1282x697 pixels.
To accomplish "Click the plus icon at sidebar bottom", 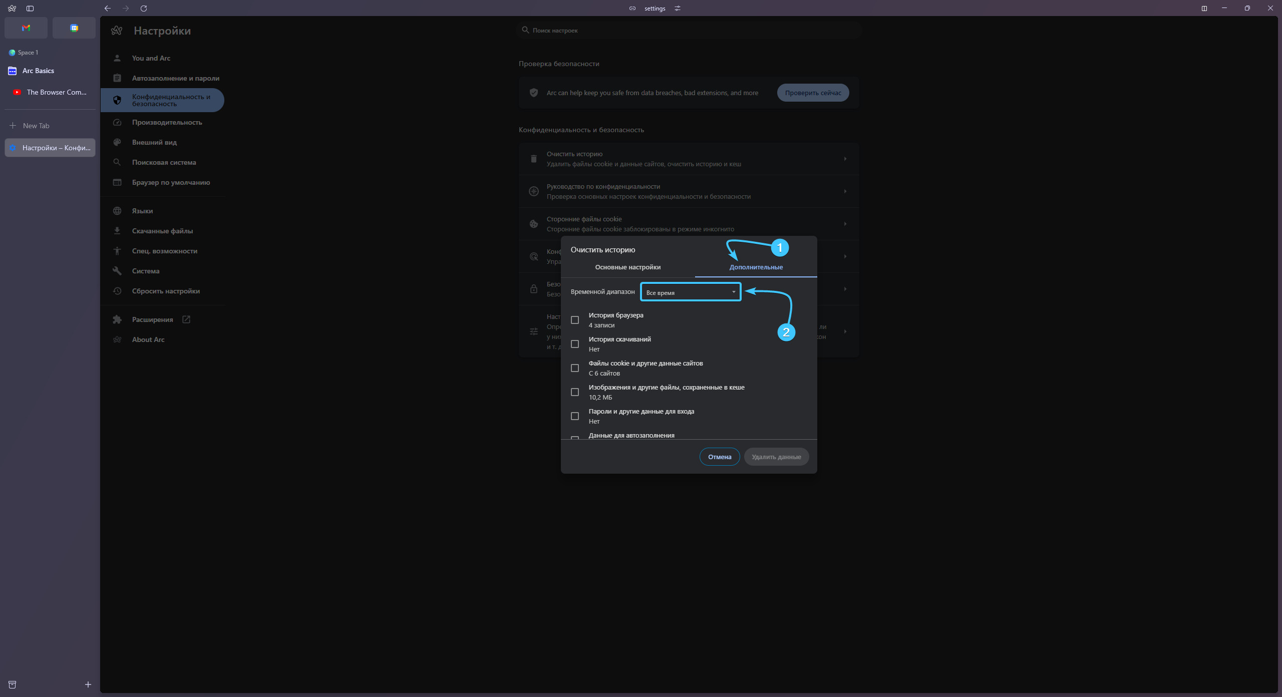I will point(88,684).
